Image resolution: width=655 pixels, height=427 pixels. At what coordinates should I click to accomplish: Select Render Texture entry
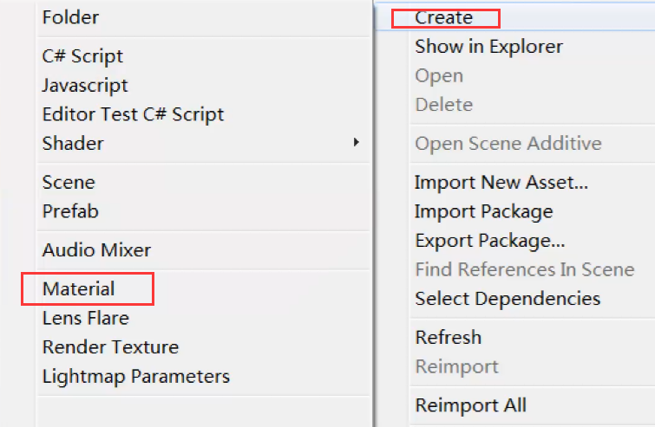coord(111,347)
